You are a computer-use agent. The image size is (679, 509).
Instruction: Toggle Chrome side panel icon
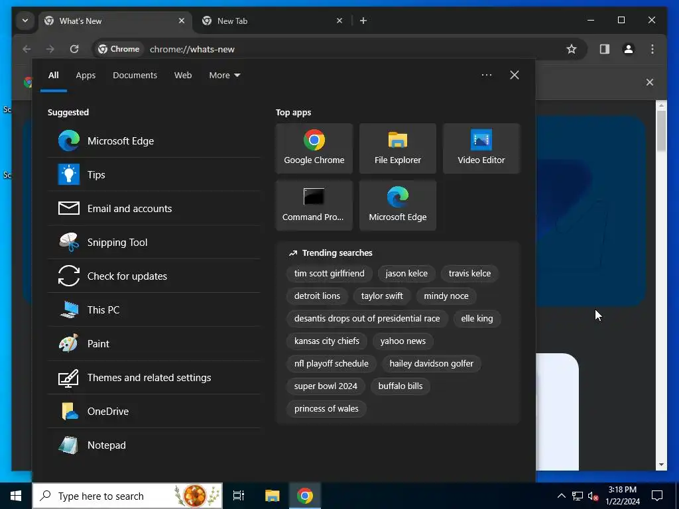pyautogui.click(x=605, y=49)
